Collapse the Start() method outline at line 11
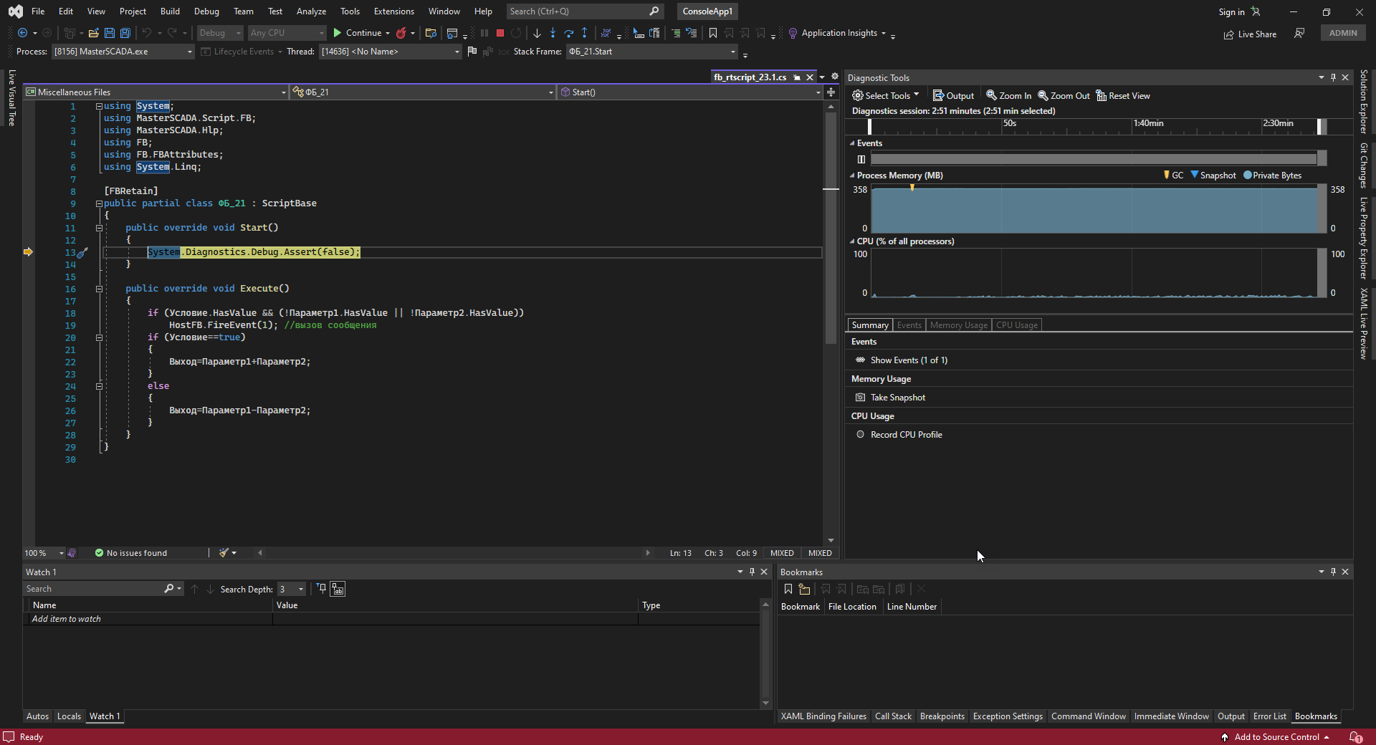 [x=99, y=228]
